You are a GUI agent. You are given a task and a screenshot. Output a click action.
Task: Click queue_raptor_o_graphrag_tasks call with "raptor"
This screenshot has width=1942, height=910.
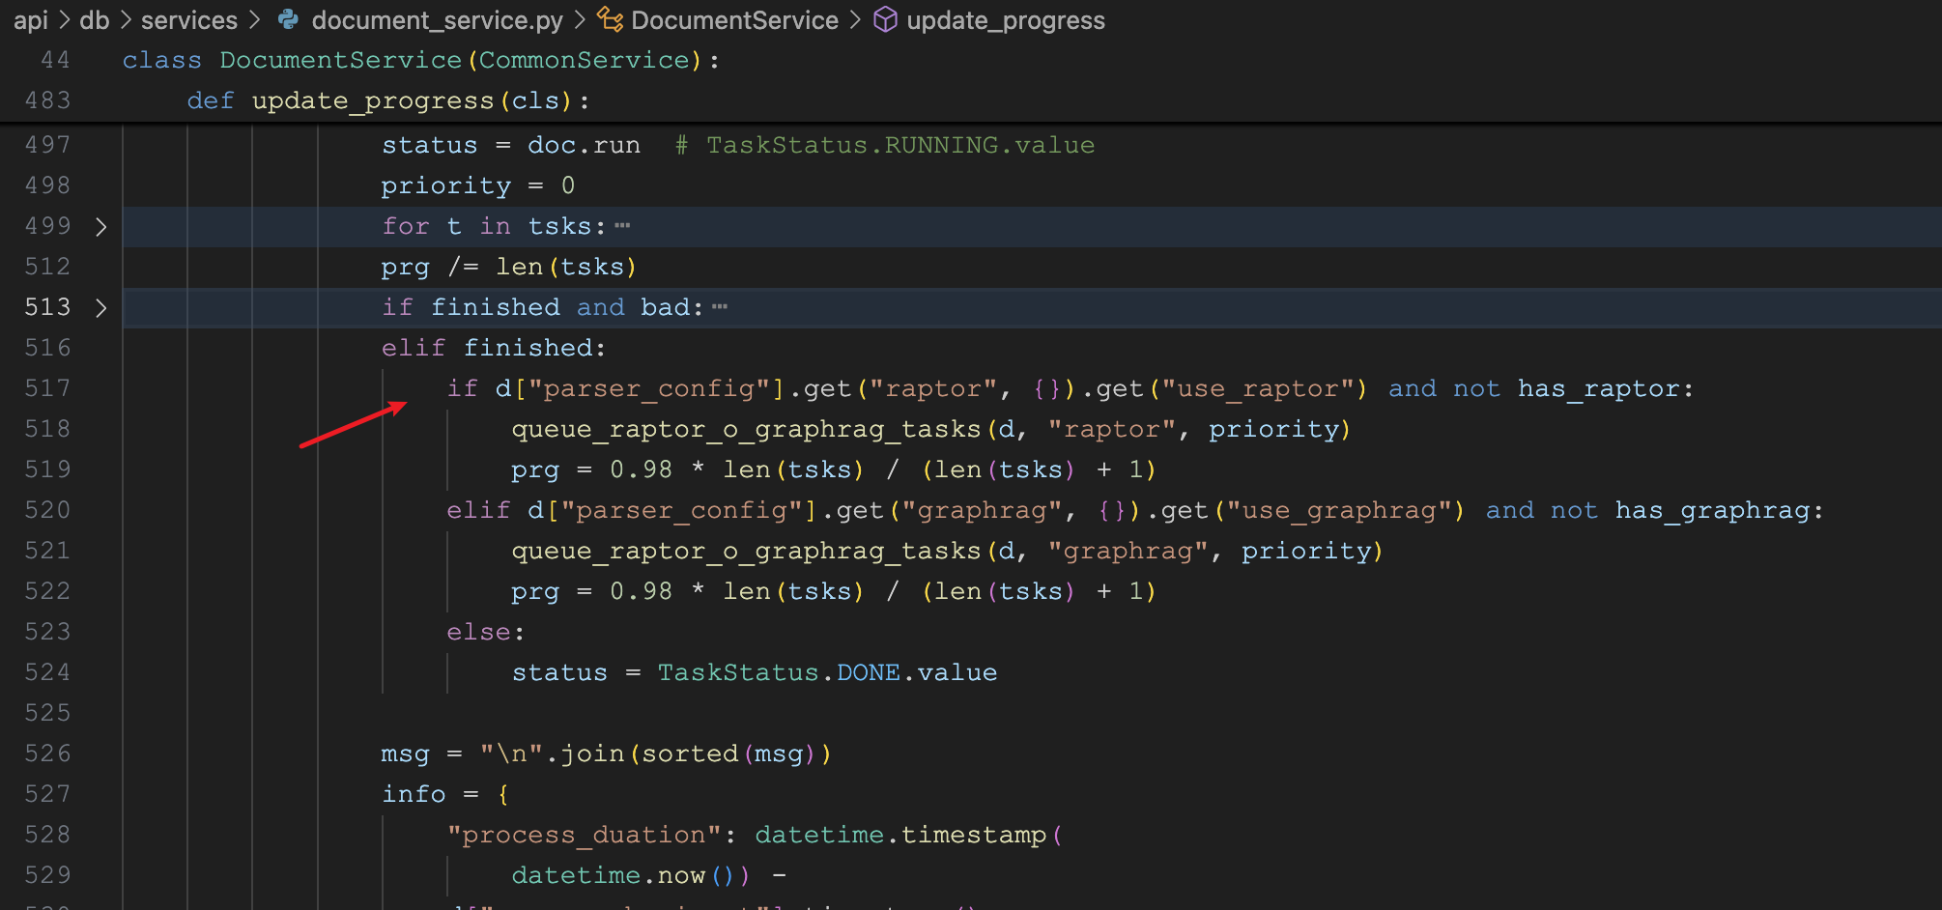click(930, 429)
